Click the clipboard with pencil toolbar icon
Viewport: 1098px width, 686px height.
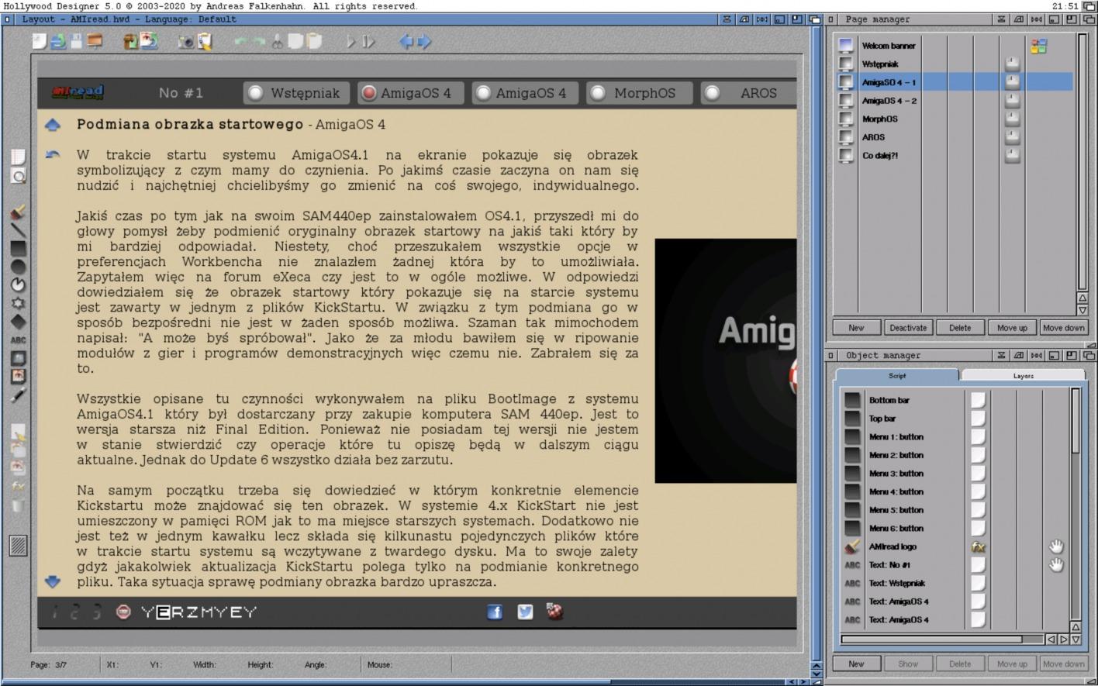[205, 42]
